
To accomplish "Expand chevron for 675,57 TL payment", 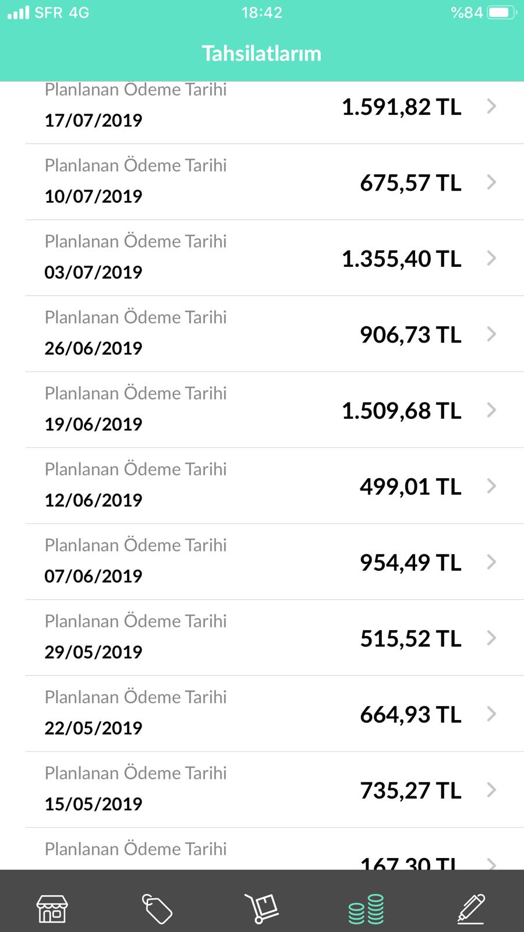I will pyautogui.click(x=492, y=182).
